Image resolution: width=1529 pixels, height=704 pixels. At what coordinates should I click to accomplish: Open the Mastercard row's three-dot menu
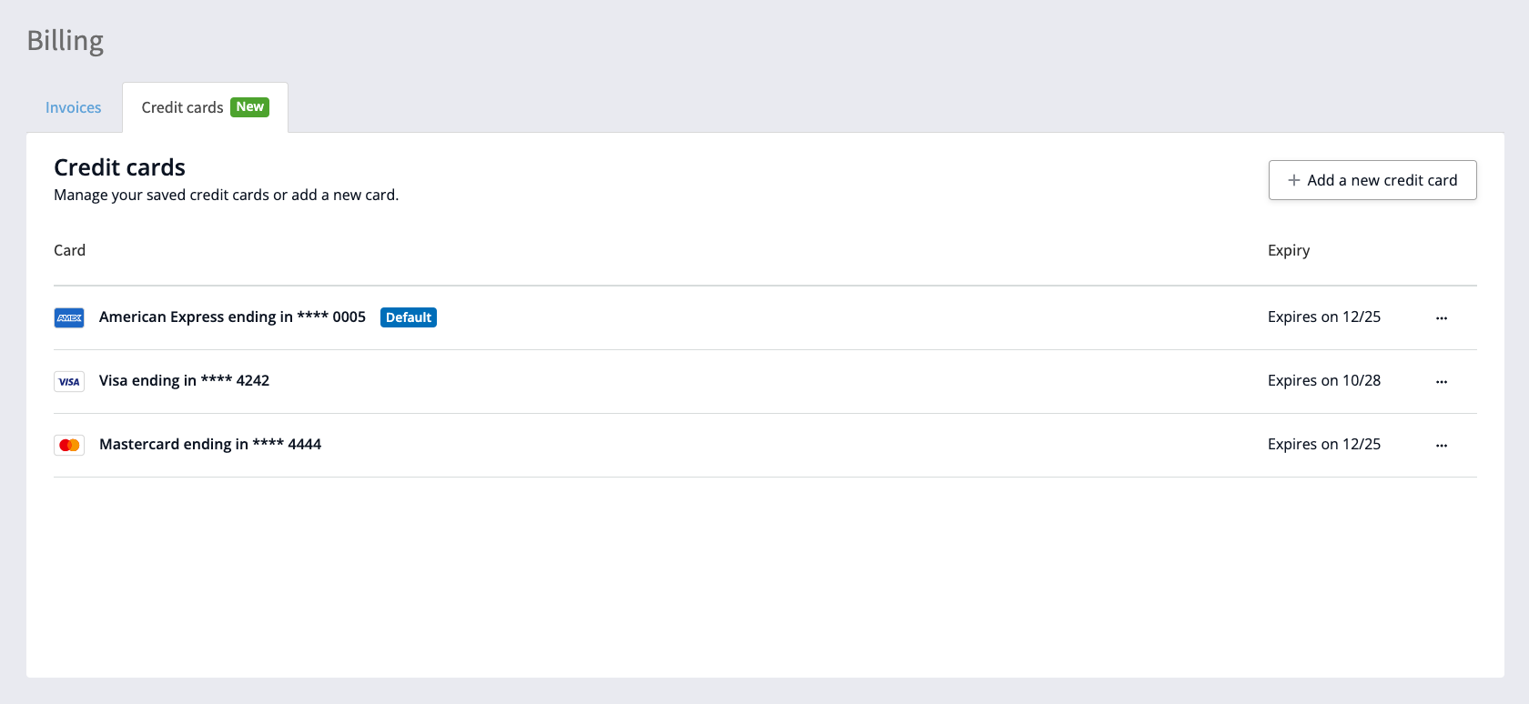click(x=1441, y=446)
